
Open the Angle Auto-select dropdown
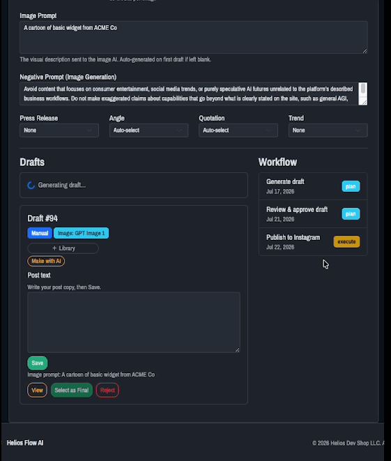pyautogui.click(x=148, y=130)
